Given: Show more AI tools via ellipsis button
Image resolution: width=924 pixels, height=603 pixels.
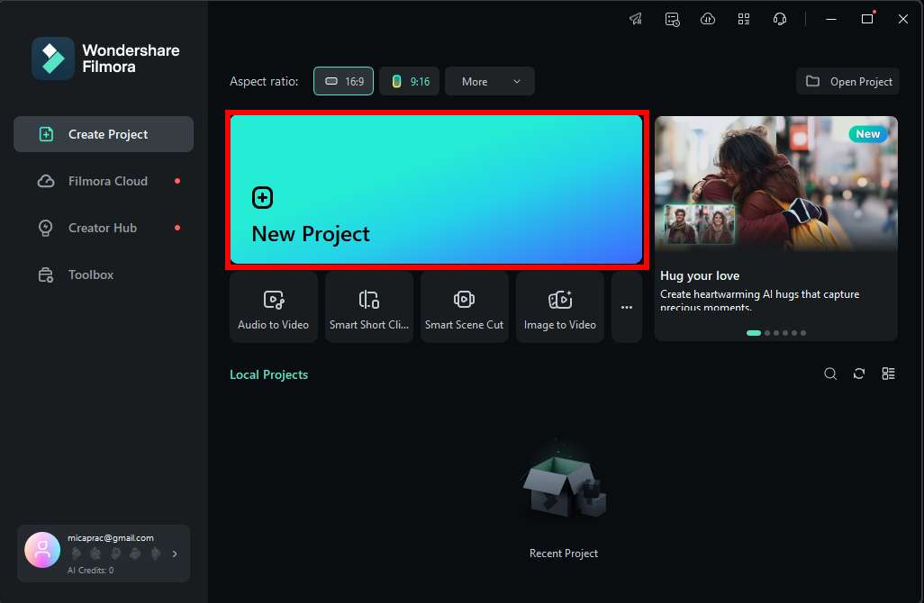Looking at the screenshot, I should tap(627, 308).
